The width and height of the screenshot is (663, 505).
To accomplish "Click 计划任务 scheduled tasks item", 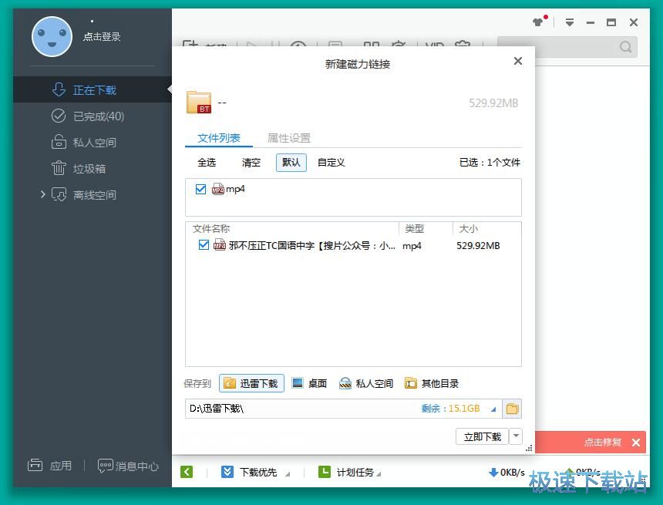I will (346, 472).
